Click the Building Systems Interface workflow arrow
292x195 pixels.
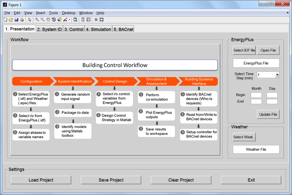[x=198, y=81]
